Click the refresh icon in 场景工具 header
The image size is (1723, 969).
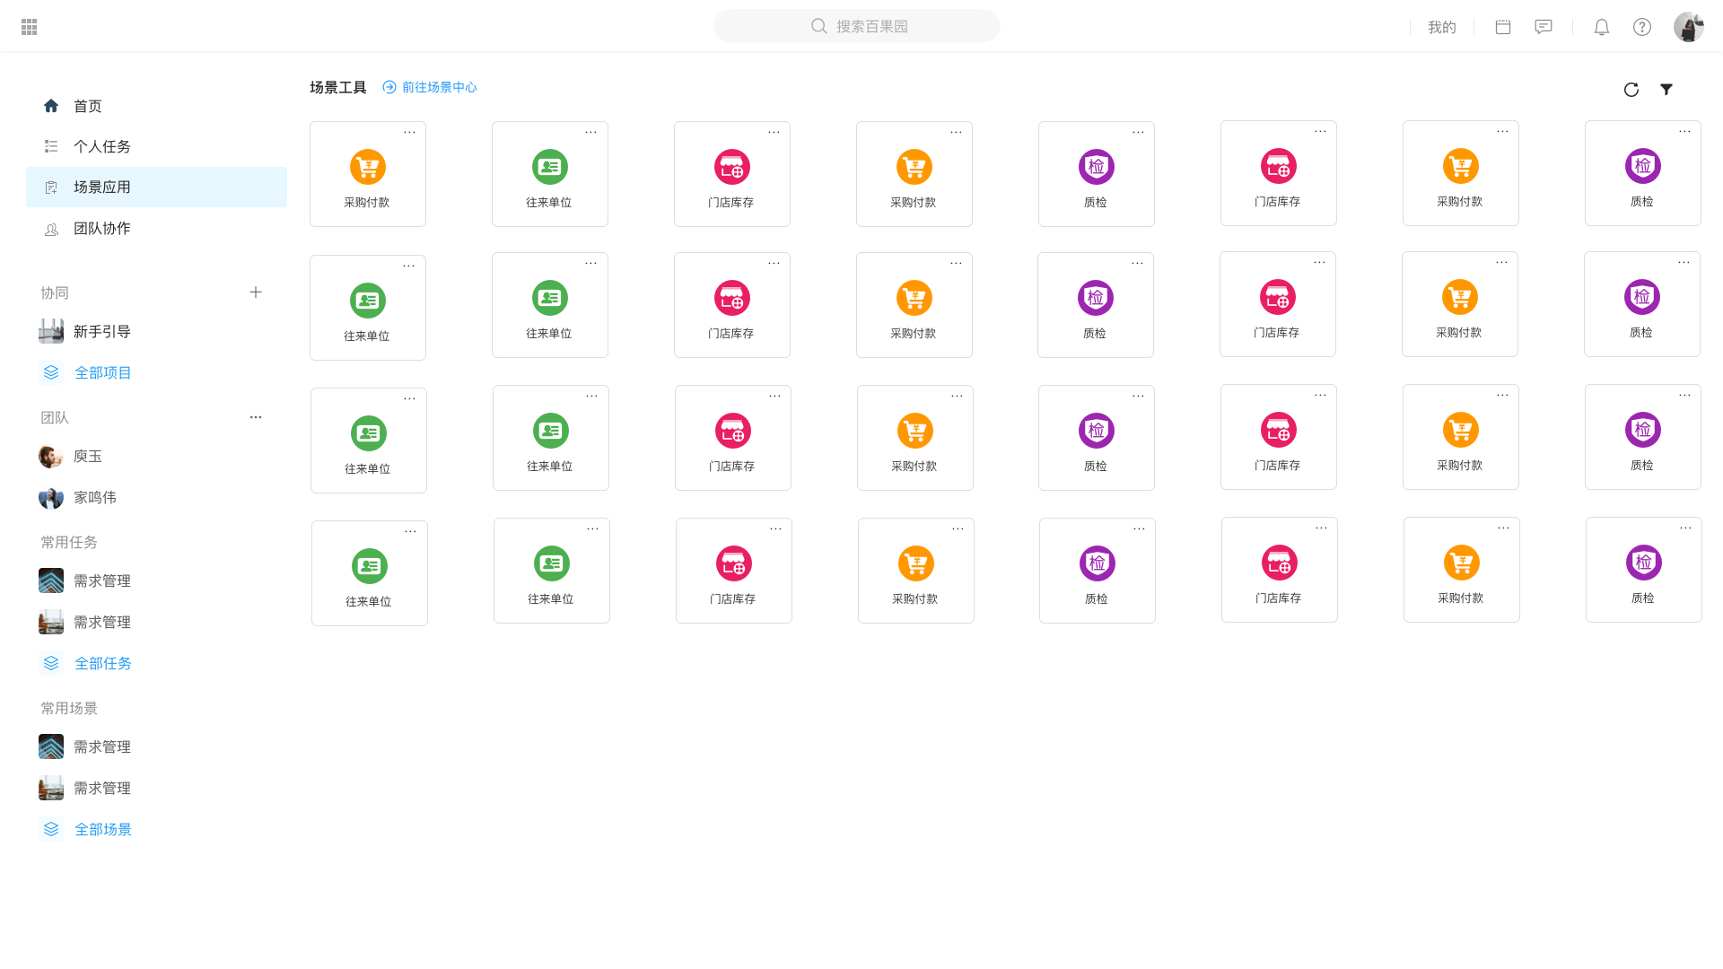pyautogui.click(x=1631, y=90)
